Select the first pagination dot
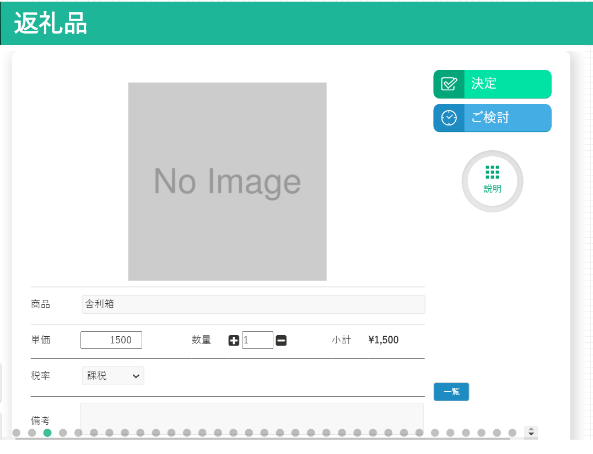Screen dimensions: 593x454 pos(17,433)
